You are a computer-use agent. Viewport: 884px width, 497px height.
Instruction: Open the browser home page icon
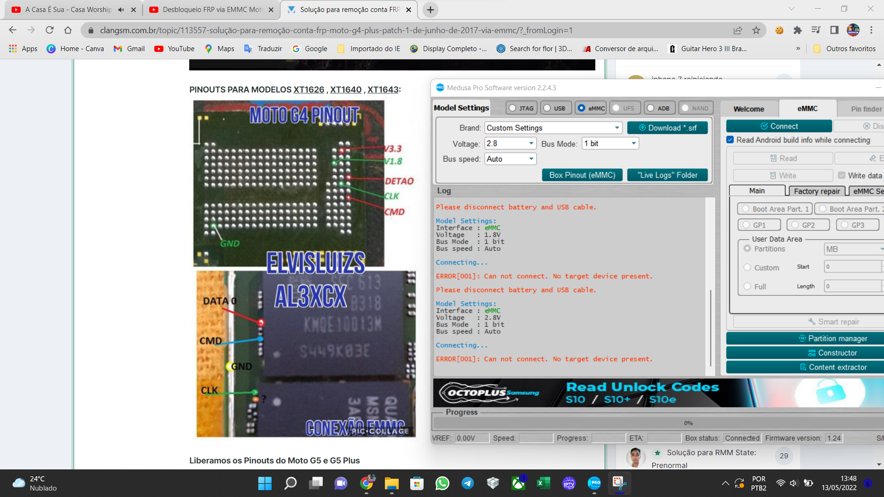click(68, 30)
